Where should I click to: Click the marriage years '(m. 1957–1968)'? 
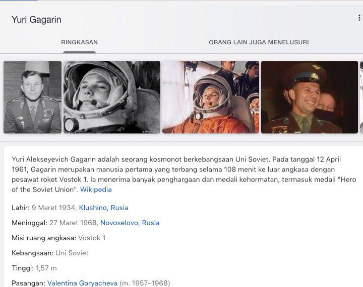[x=145, y=283]
